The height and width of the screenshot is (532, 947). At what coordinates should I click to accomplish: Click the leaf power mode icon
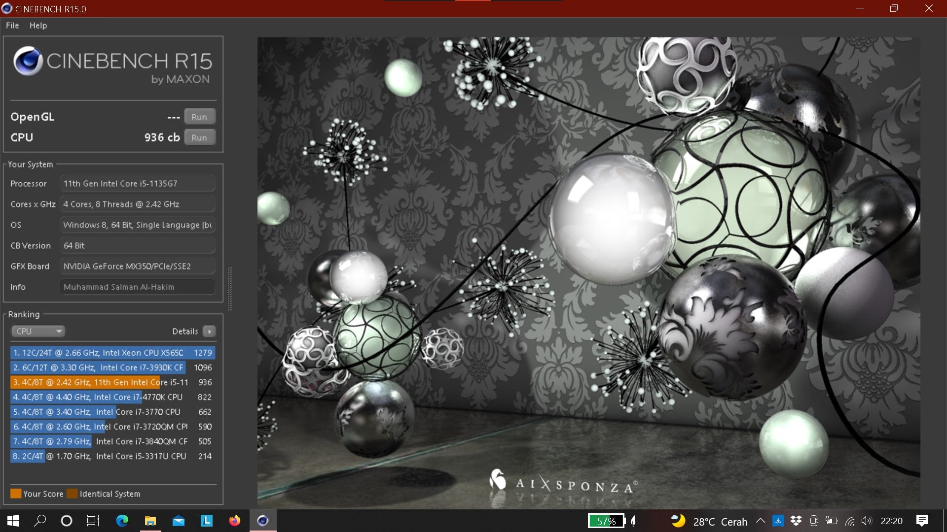[x=633, y=521]
